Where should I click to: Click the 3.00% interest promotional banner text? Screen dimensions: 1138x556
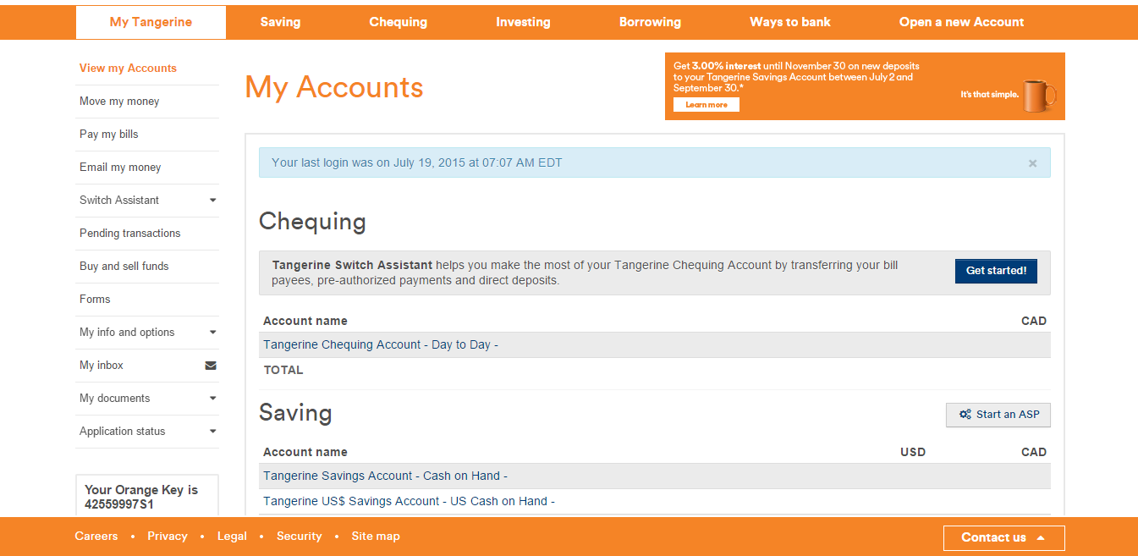tap(796, 77)
